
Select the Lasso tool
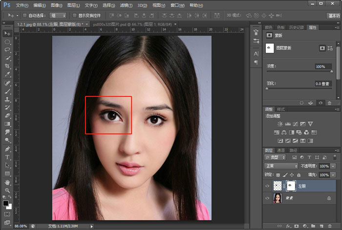pyautogui.click(x=7, y=49)
